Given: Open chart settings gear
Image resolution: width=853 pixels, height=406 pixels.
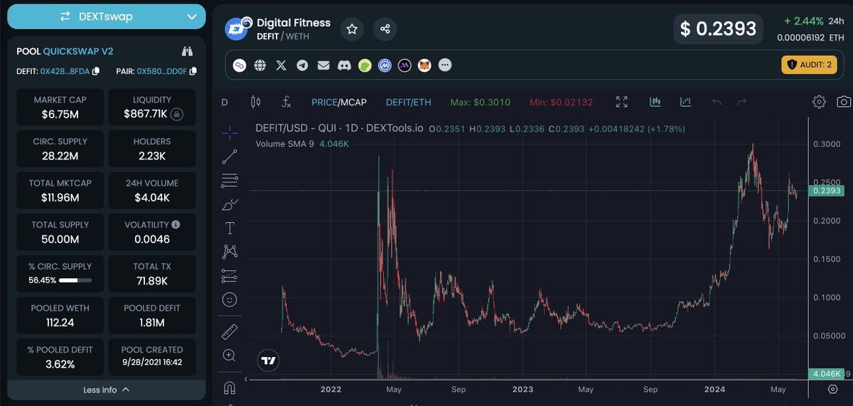Looking at the screenshot, I should pyautogui.click(x=819, y=102).
